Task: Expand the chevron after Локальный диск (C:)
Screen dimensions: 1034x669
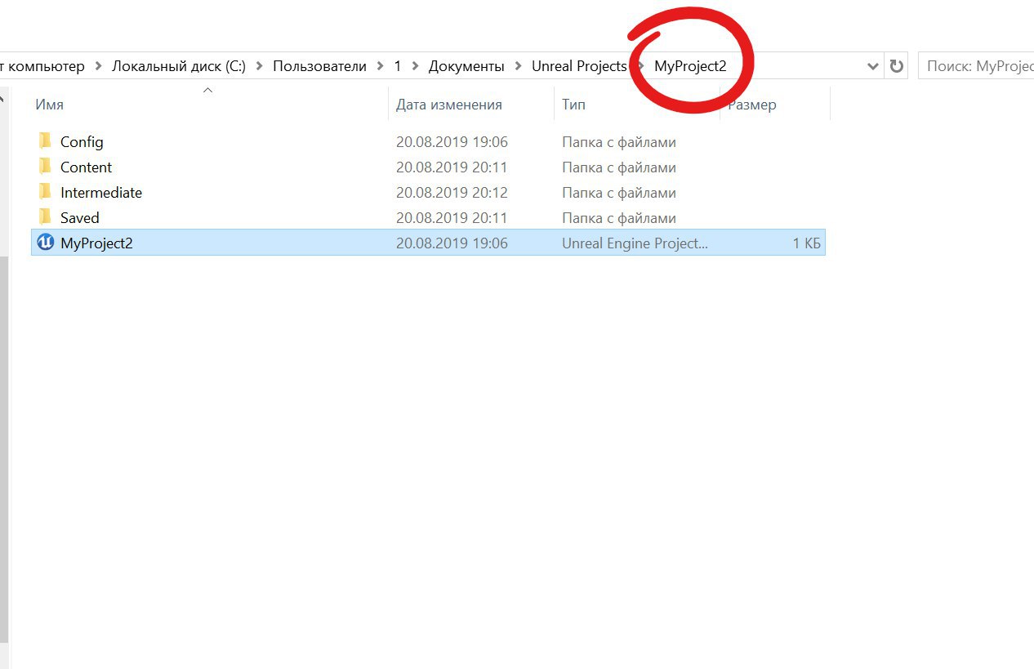Action: 260,66
